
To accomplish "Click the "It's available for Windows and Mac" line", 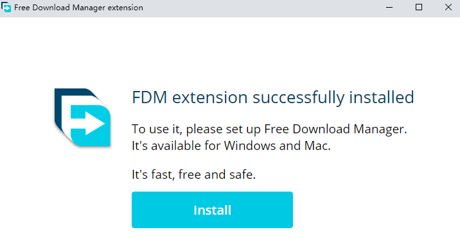I will pos(231,145).
